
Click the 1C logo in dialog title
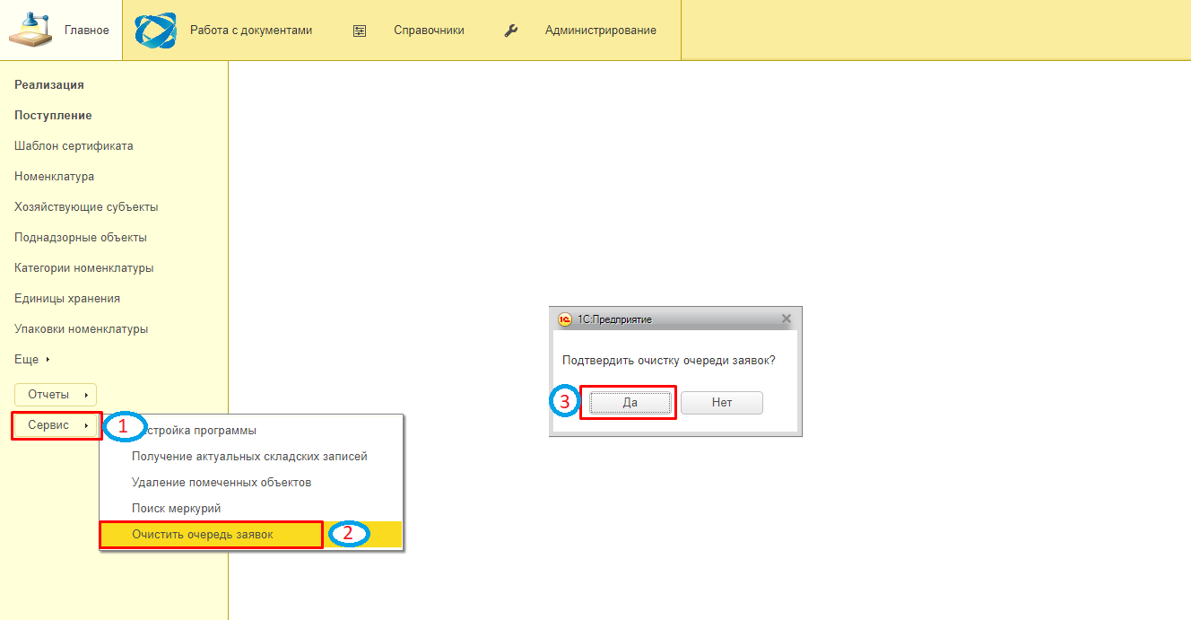[564, 319]
